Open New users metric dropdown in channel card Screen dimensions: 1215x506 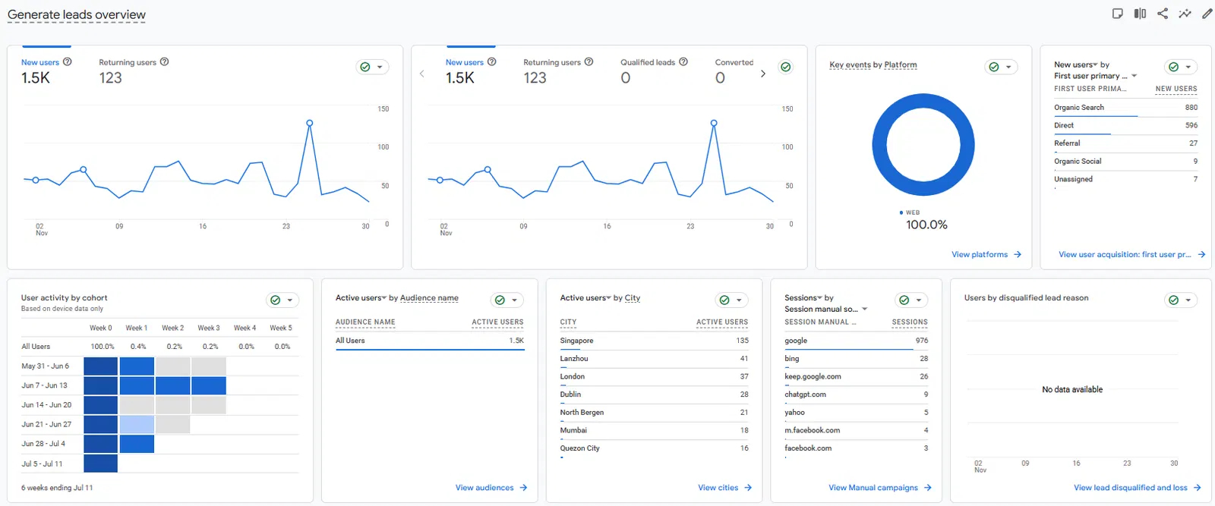(x=1075, y=64)
